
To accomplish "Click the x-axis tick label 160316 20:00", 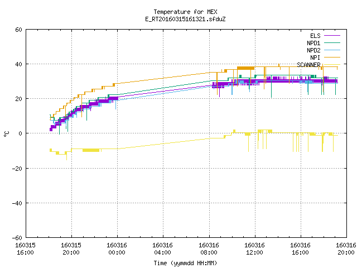I will (346, 249).
